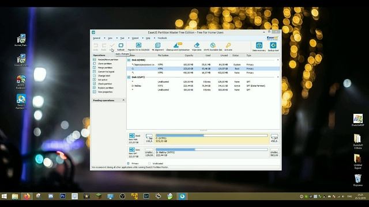Open the Wizard menu

coord(135,38)
